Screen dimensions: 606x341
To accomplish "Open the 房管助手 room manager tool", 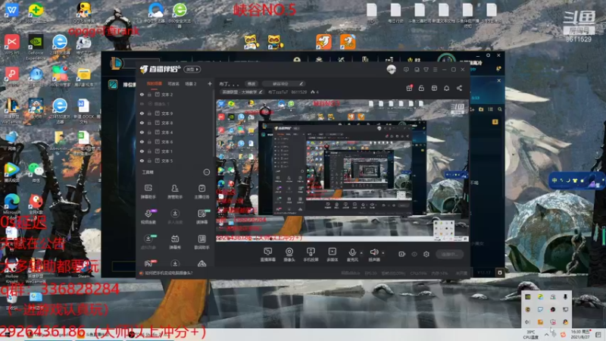I will click(175, 192).
